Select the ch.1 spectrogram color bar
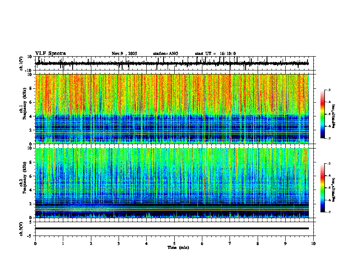Viewport: 353px width, 273px height. tap(322, 114)
